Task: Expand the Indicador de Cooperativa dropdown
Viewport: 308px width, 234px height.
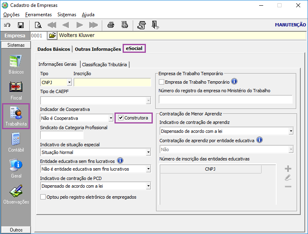Action: [111, 118]
